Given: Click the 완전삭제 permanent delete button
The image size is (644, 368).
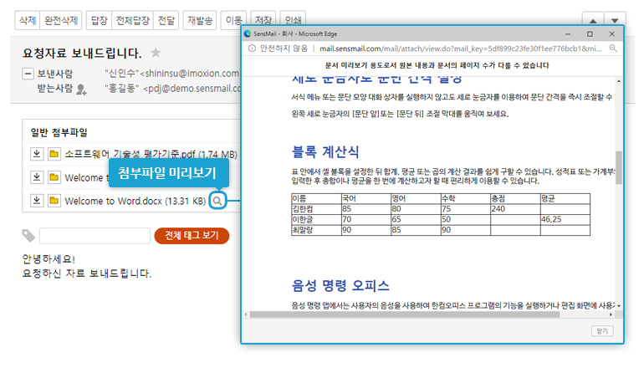Looking at the screenshot, I should (62, 19).
